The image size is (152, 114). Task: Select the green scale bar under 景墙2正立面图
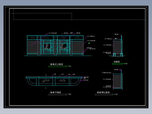click(58, 66)
